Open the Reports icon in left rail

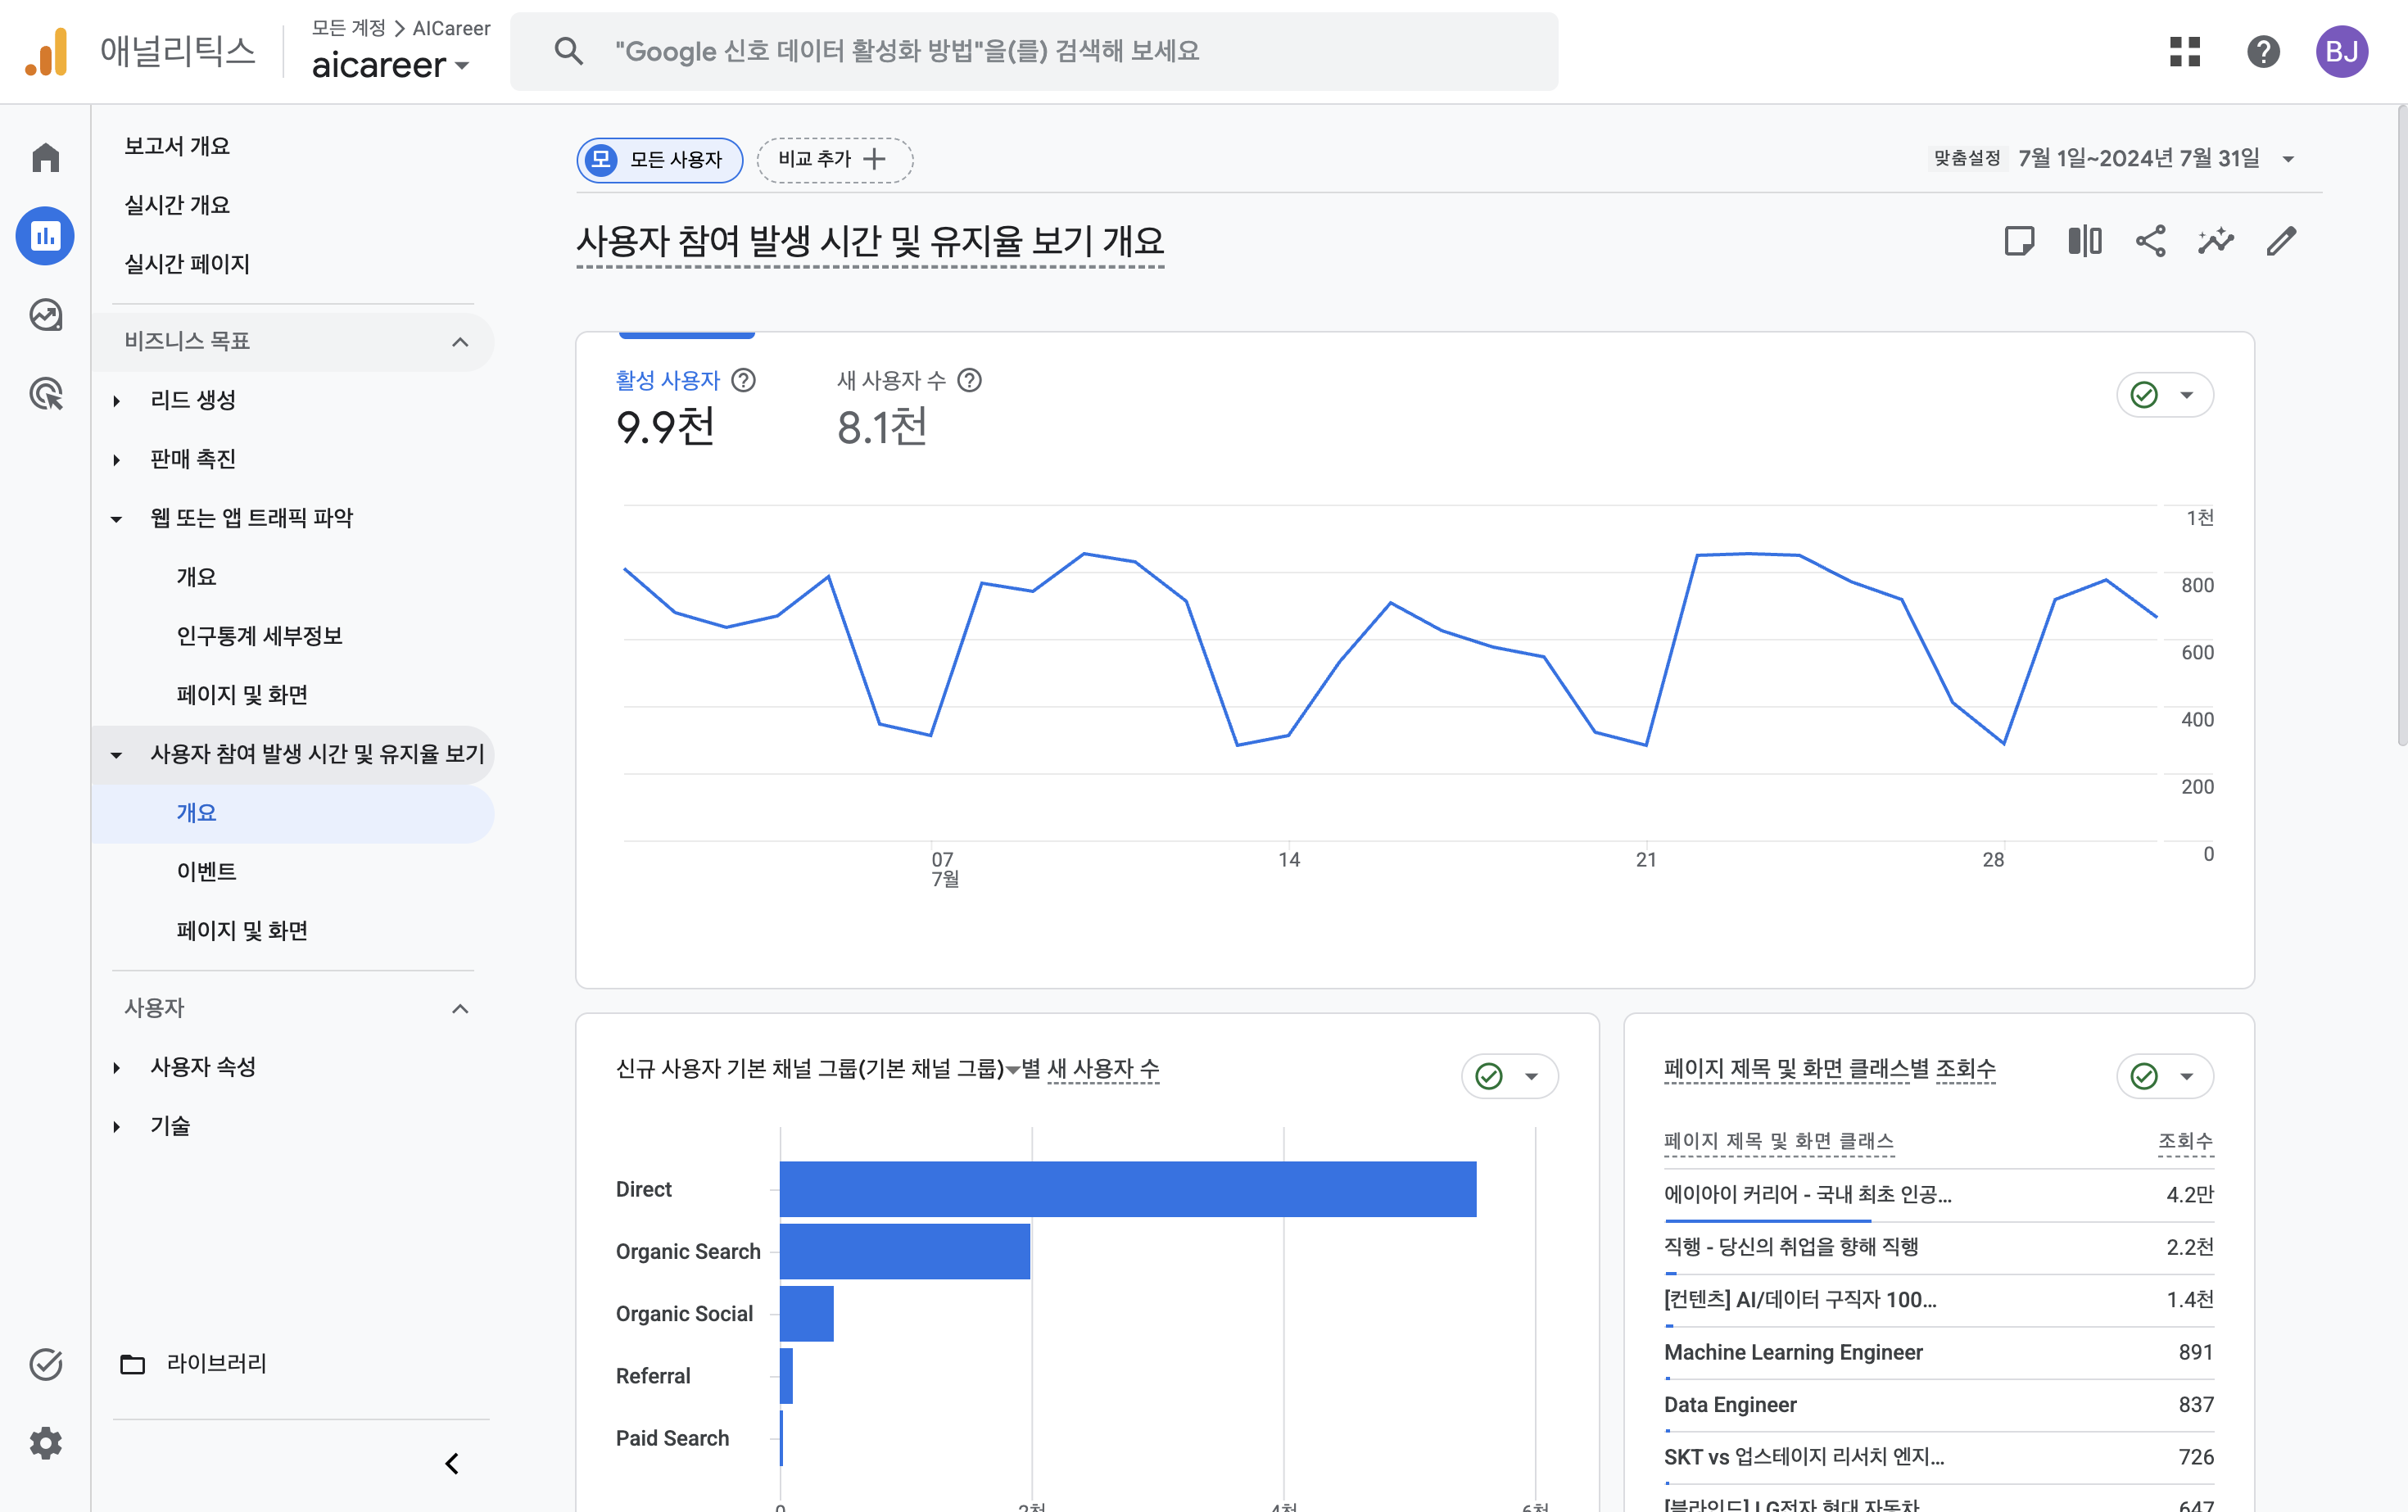pos(45,236)
